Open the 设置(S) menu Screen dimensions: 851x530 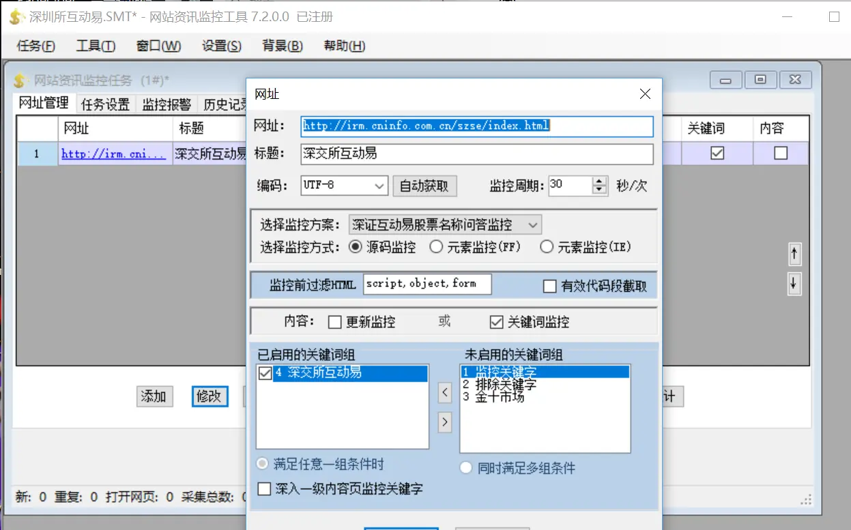coord(222,46)
